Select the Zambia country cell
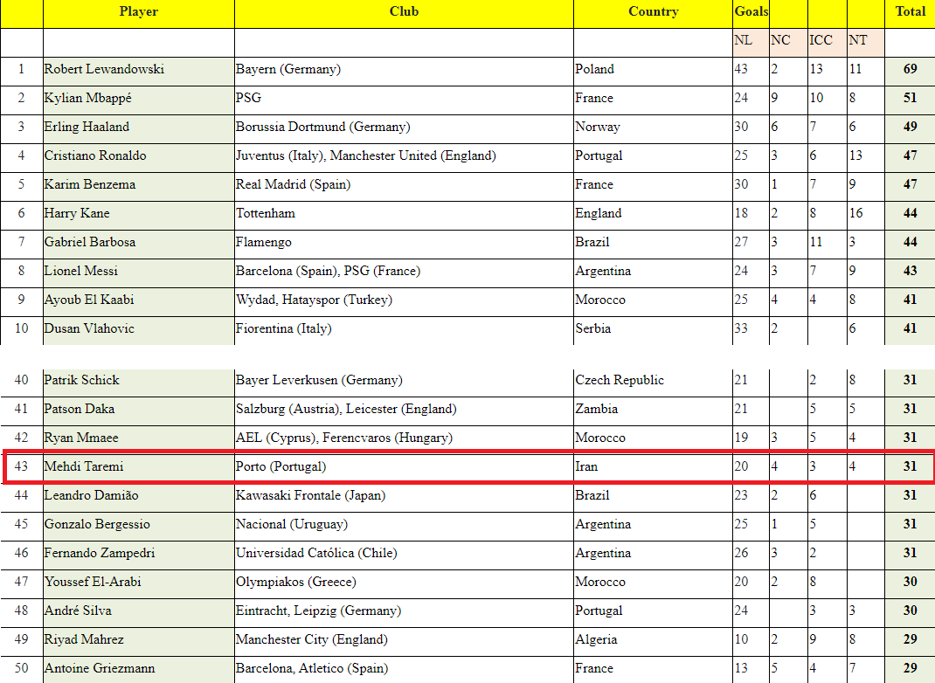 point(653,410)
